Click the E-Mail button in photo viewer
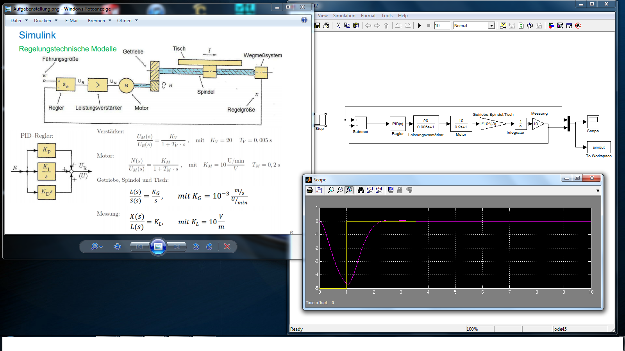625x351 pixels. tap(71, 21)
